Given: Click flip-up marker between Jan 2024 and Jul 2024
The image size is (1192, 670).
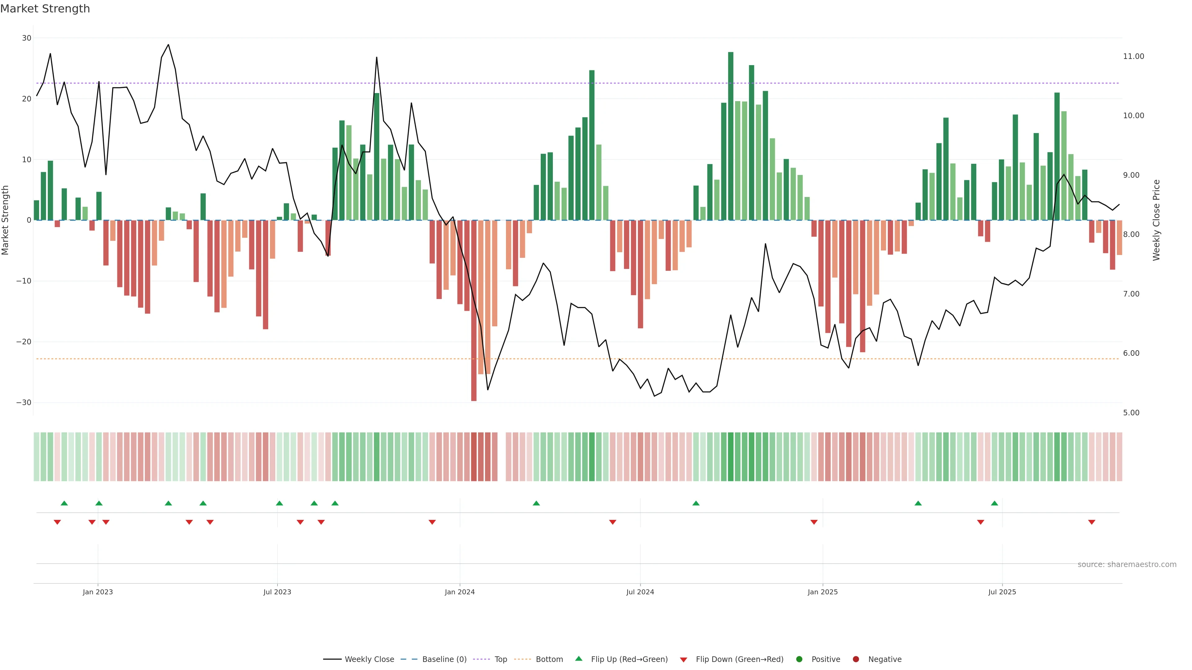Looking at the screenshot, I should click(x=536, y=503).
